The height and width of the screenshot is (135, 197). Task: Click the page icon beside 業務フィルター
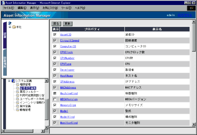(x=18, y=92)
